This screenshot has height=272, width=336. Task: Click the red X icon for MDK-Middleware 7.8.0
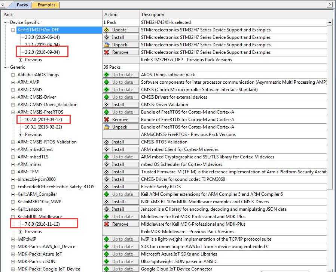coord(107,224)
